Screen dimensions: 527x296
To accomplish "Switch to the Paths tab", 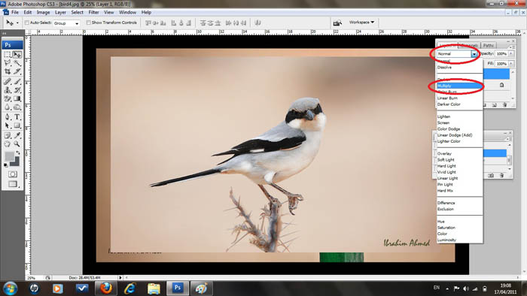I will 489,45.
